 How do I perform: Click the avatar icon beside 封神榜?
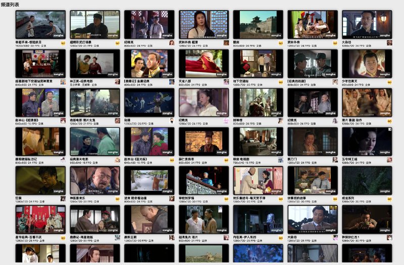tap(280, 121)
